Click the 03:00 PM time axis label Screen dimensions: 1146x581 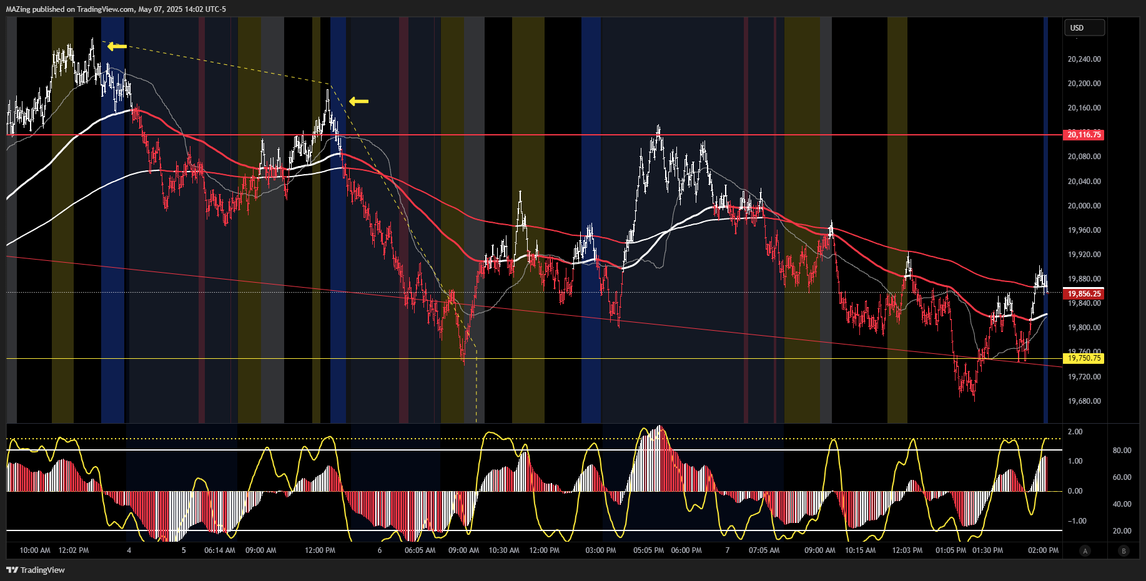601,550
